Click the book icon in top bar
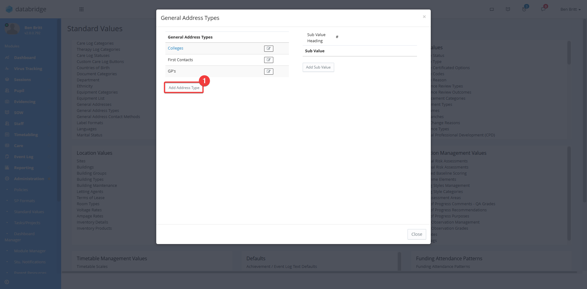This screenshot has width=587, height=289. tap(508, 9)
